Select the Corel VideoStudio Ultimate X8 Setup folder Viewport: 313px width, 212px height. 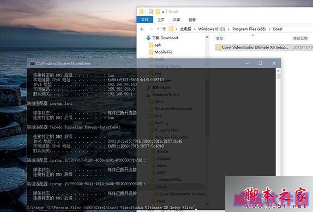coord(255,47)
